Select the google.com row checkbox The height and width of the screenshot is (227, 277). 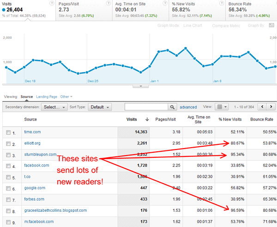pyautogui.click(x=9, y=188)
